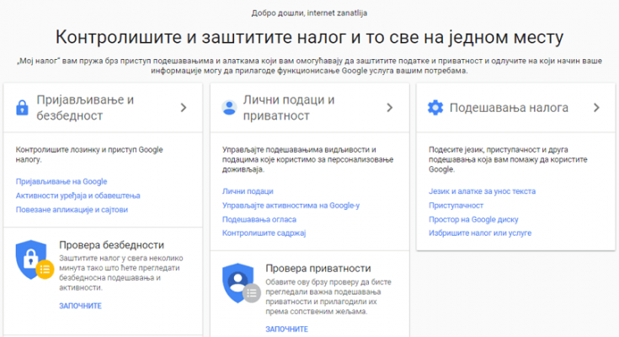Open the Лични подаци link
This screenshot has width=619, height=337.
[248, 191]
